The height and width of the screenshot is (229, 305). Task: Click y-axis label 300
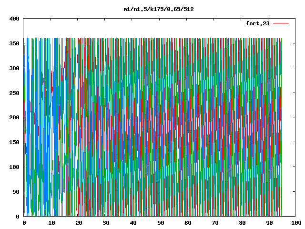(14, 68)
